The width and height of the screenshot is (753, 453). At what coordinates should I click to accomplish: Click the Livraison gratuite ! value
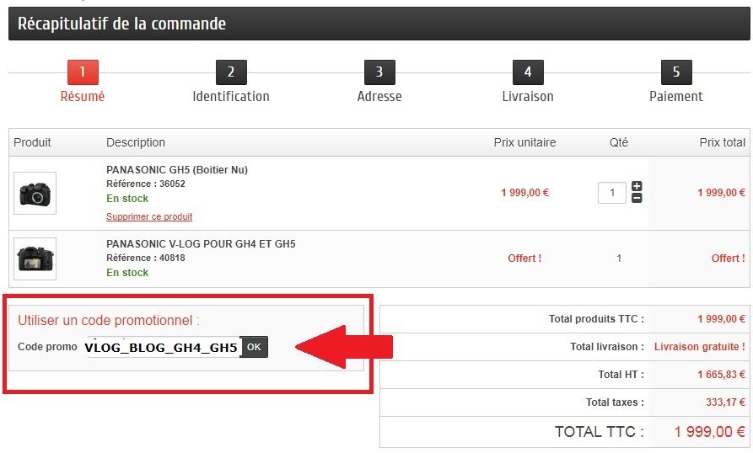click(x=700, y=347)
